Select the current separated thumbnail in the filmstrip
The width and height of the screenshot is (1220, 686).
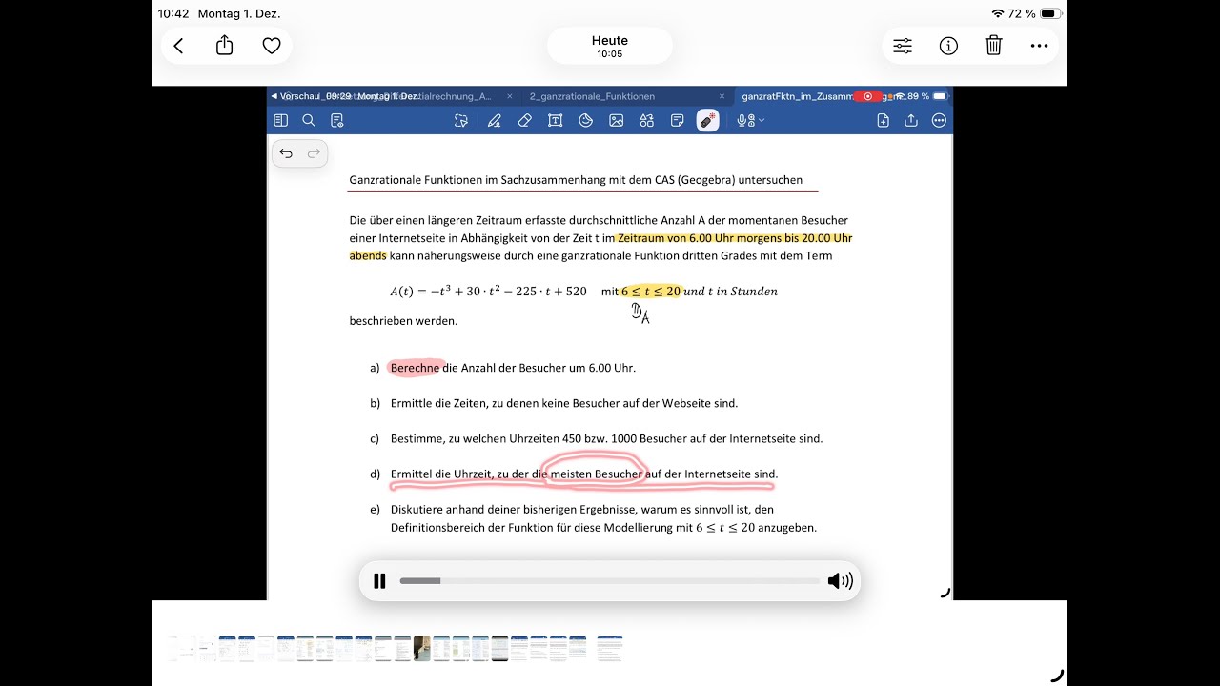610,649
